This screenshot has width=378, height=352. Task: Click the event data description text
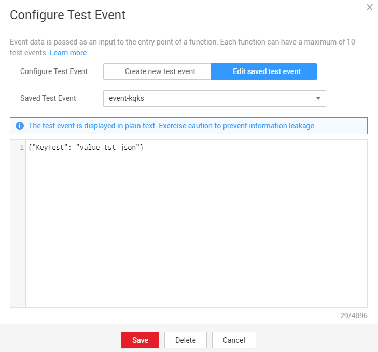coord(181,42)
